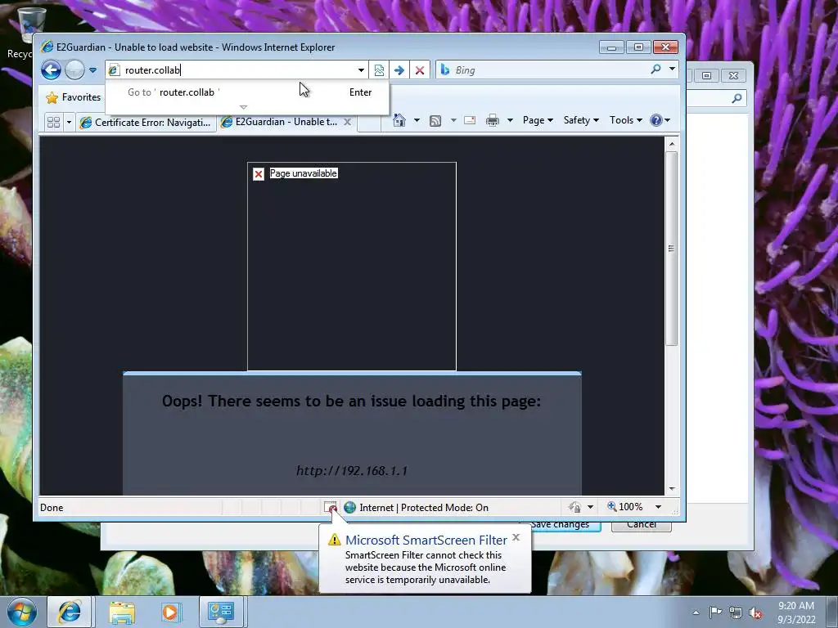The height and width of the screenshot is (628, 838).
Task: Expand the tab list dropdown arrow
Action: [69, 123]
